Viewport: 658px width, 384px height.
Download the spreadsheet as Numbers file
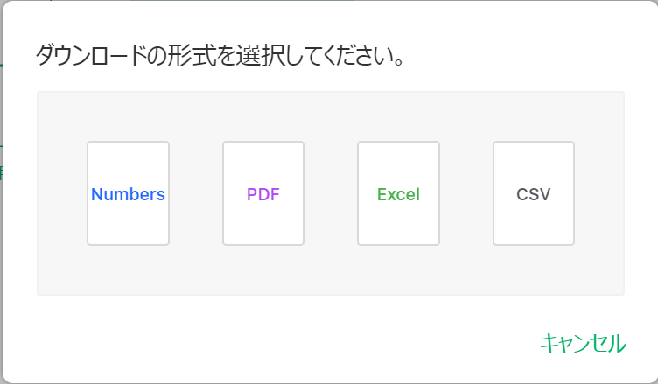tap(128, 193)
